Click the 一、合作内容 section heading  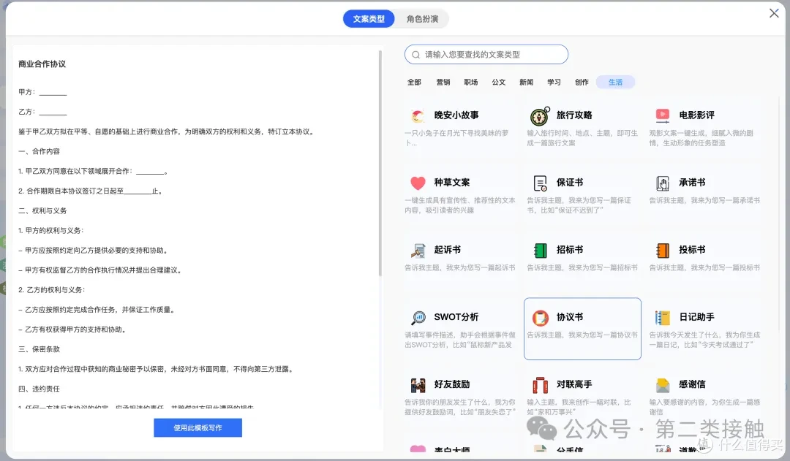tap(39, 151)
